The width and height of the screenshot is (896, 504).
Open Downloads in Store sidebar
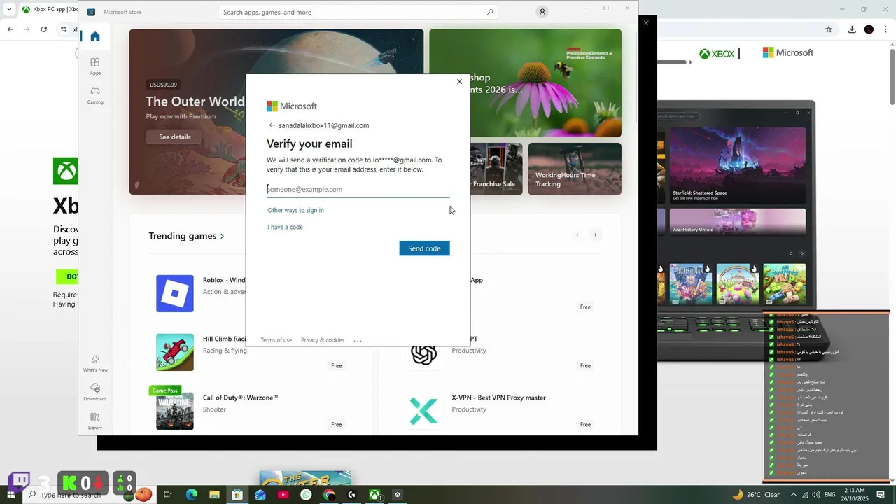click(x=95, y=392)
